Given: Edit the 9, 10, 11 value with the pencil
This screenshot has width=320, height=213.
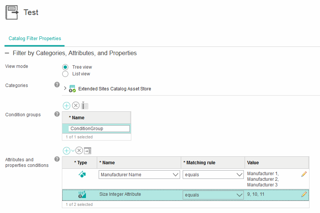Looking at the screenshot, I should pyautogui.click(x=304, y=194).
